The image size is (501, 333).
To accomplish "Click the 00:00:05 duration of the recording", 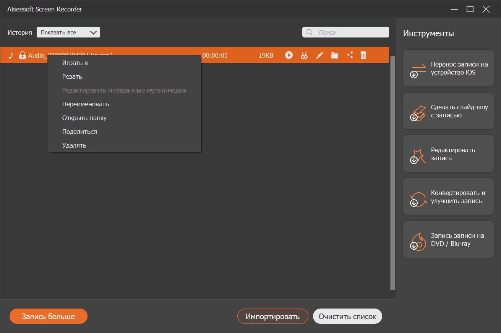I will click(x=215, y=55).
